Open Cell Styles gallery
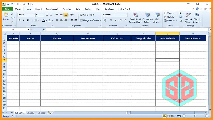The height and width of the screenshot is (120, 213). coord(157,18)
